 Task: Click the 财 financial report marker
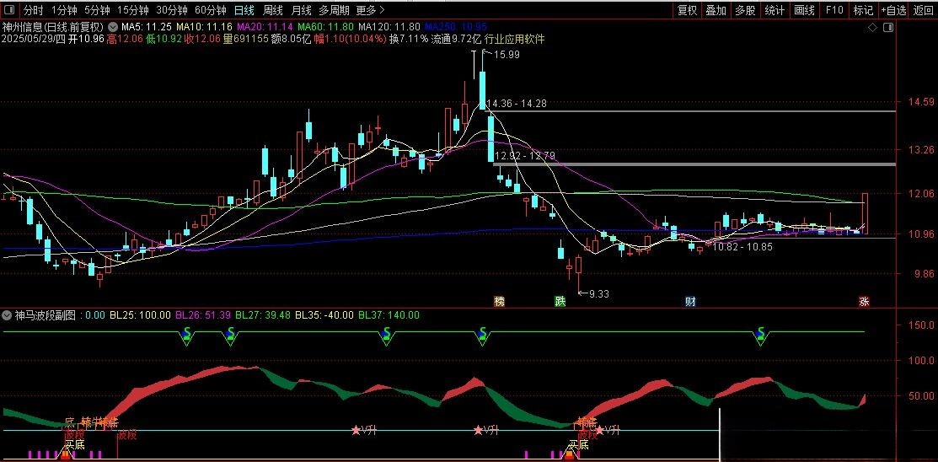[689, 301]
